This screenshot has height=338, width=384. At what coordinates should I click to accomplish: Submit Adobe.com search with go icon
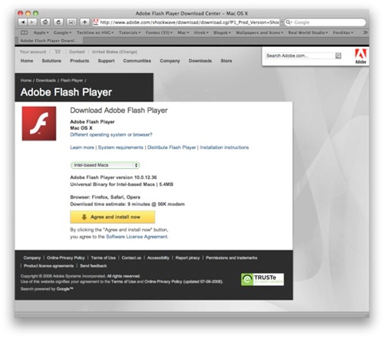338,56
